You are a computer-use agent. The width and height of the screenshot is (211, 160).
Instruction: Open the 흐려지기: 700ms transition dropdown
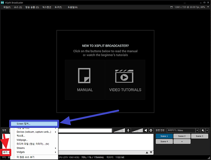click(183, 130)
